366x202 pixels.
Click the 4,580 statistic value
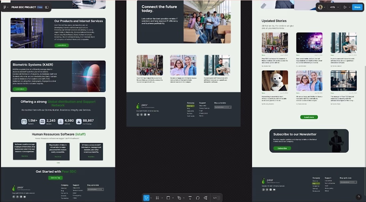tap(69, 120)
